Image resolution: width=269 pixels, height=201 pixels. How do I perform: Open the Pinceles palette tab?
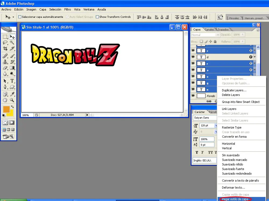pos(234,18)
